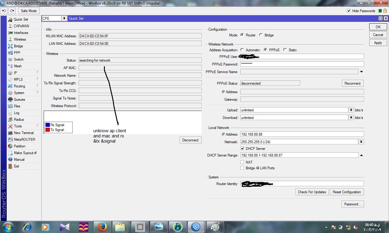Open MetaROUTER from the sidebar

[x=24, y=140]
